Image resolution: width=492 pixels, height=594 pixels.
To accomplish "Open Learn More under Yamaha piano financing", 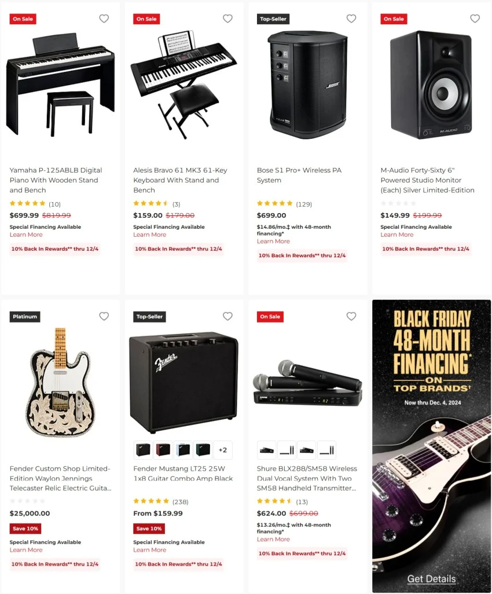I will tap(26, 235).
